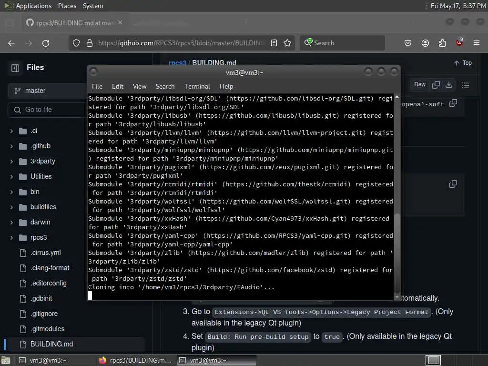Open .editorconfig file
Screen dimensions: 488x366
(48, 283)
